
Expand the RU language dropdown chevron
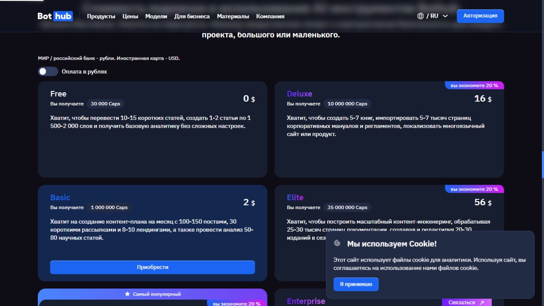point(445,16)
